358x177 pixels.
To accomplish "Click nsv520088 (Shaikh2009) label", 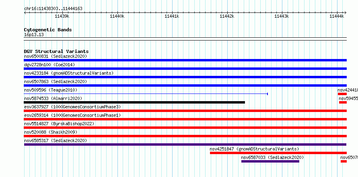I will click(x=51, y=132).
